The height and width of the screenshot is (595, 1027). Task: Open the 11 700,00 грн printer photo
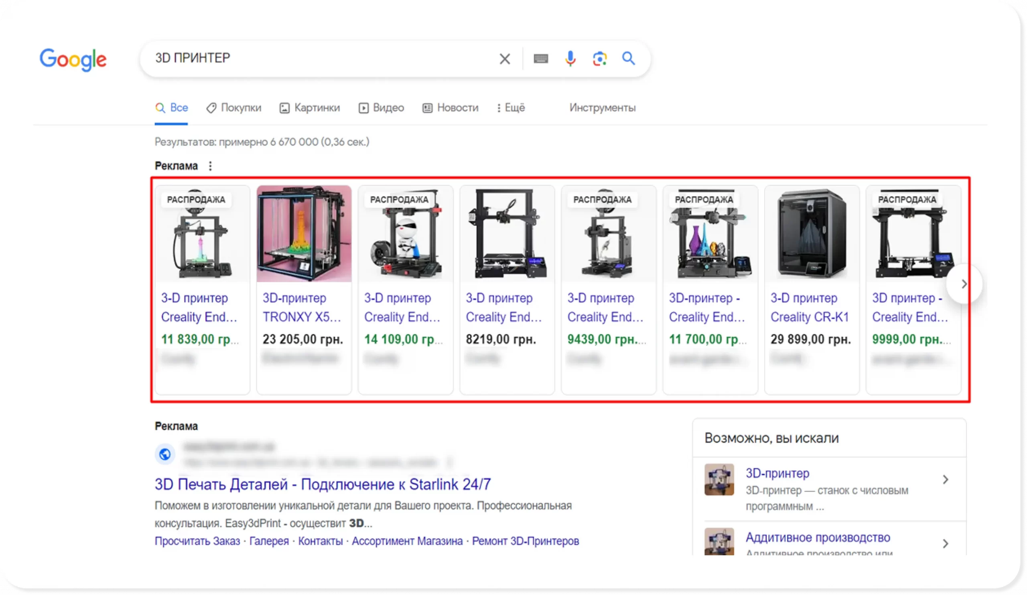pyautogui.click(x=710, y=234)
